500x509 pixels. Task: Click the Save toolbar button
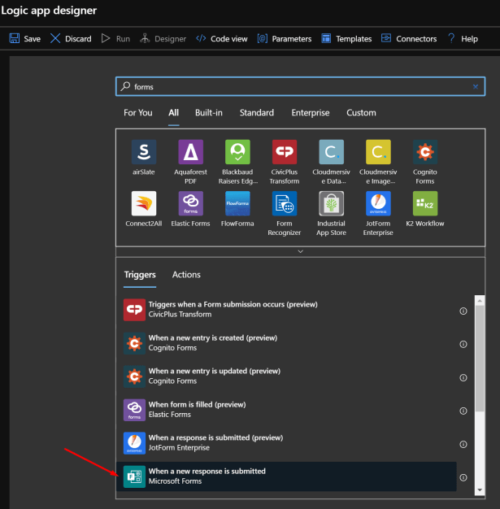25,39
